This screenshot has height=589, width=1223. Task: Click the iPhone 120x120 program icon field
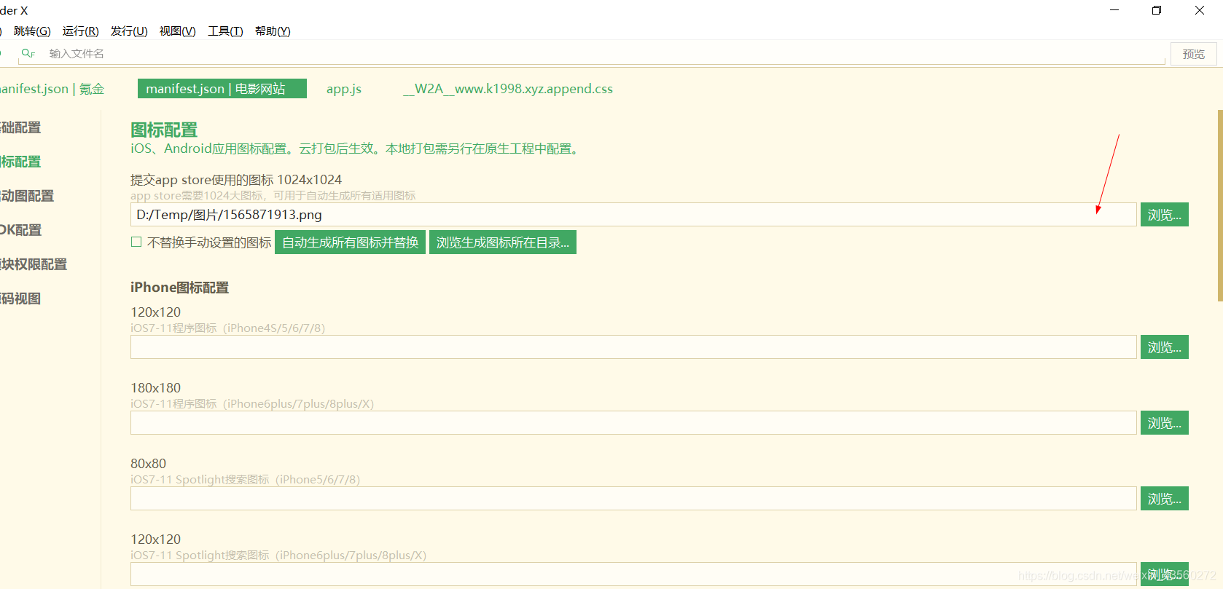(x=633, y=347)
